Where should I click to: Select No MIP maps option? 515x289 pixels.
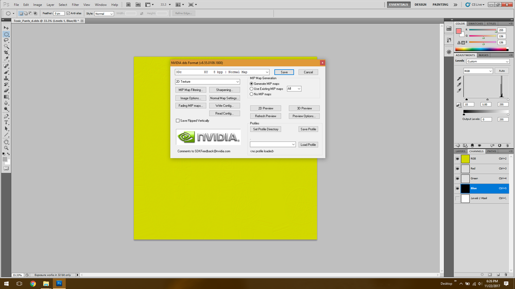click(x=252, y=94)
